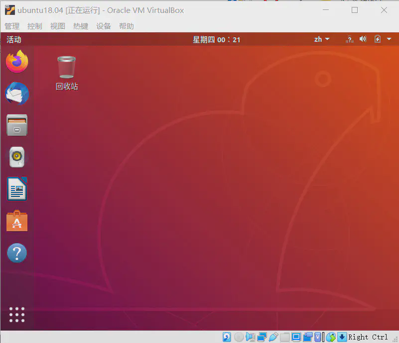Viewport: 399px width, 343px height.
Task: Open Ubuntu Software store icon
Action: tap(17, 221)
